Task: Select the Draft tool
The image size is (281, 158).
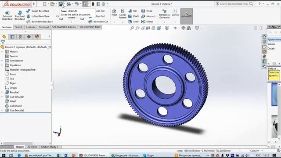Action: (x=133, y=16)
